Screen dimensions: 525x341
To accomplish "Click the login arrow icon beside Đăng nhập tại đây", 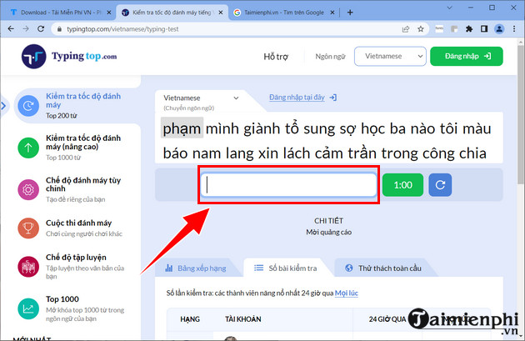I will point(333,98).
